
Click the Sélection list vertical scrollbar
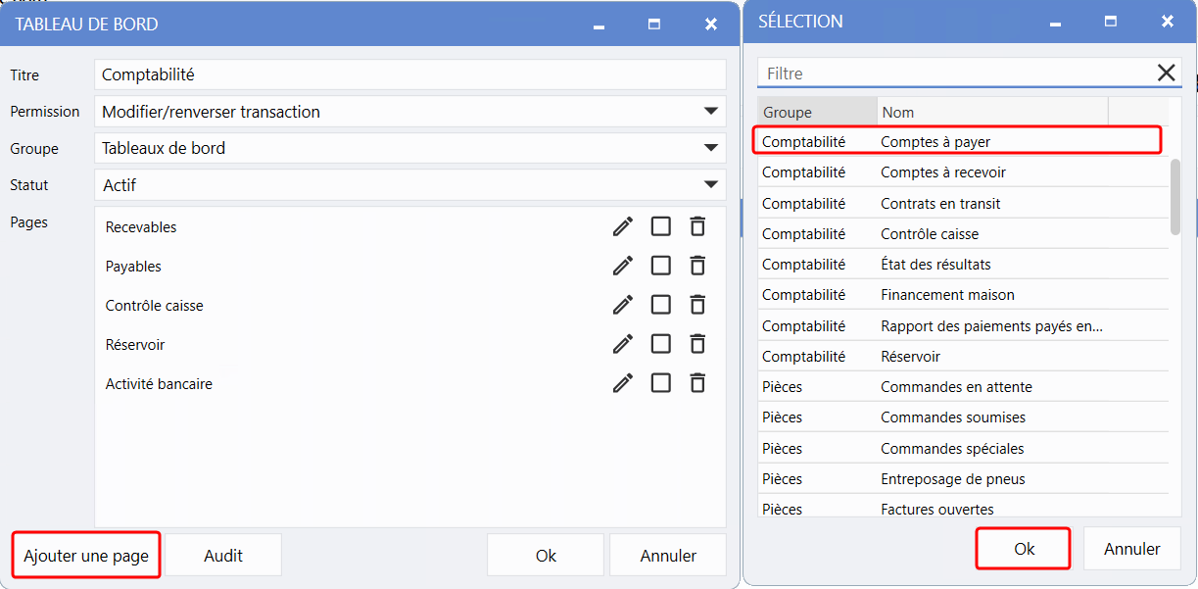click(x=1175, y=196)
